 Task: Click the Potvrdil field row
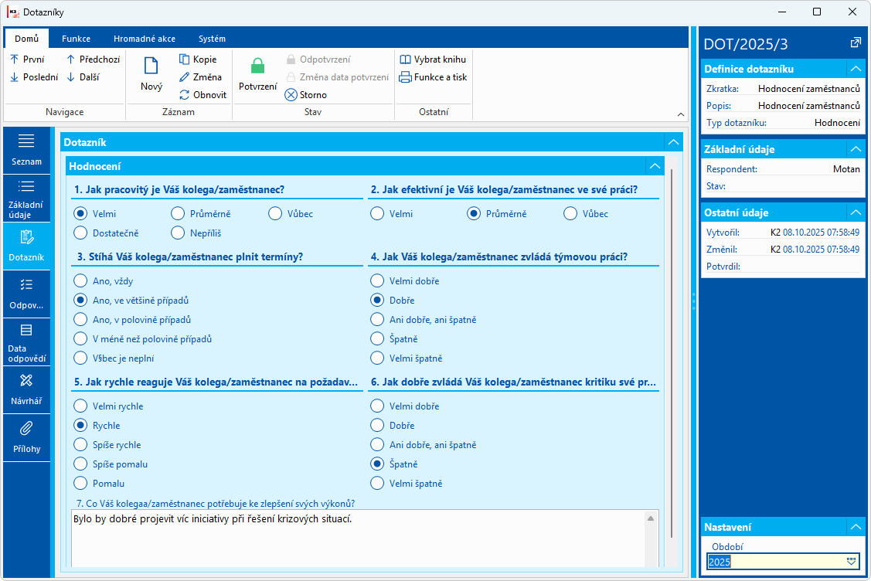pyautogui.click(x=783, y=266)
